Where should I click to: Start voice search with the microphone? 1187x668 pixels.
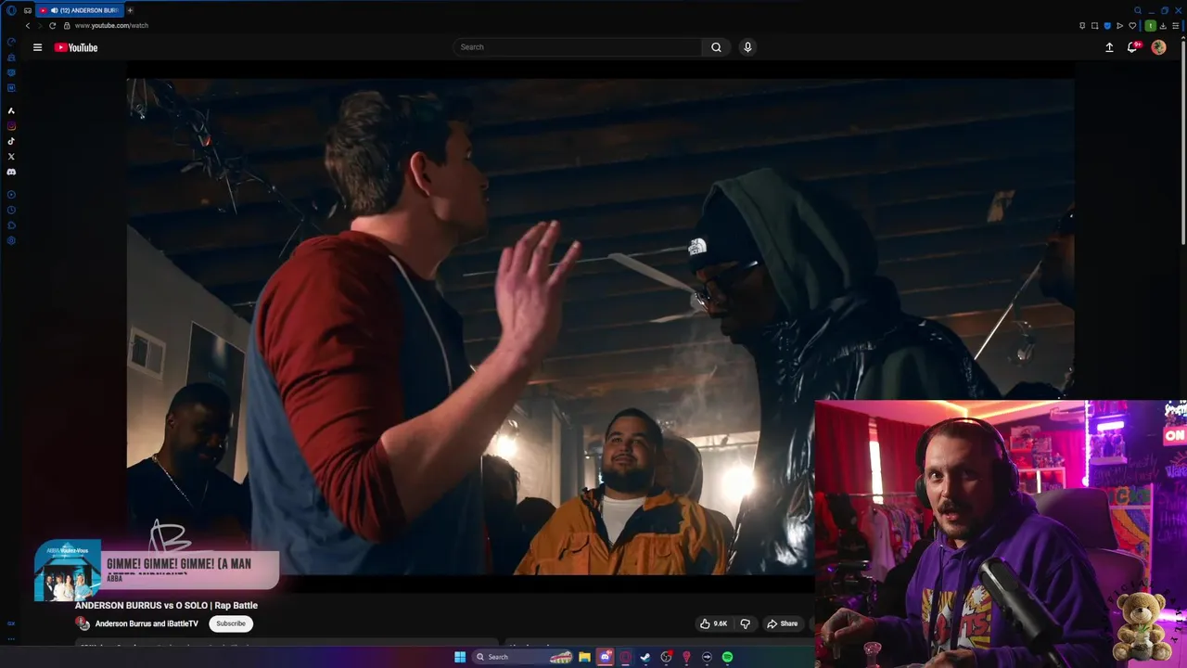click(x=747, y=47)
